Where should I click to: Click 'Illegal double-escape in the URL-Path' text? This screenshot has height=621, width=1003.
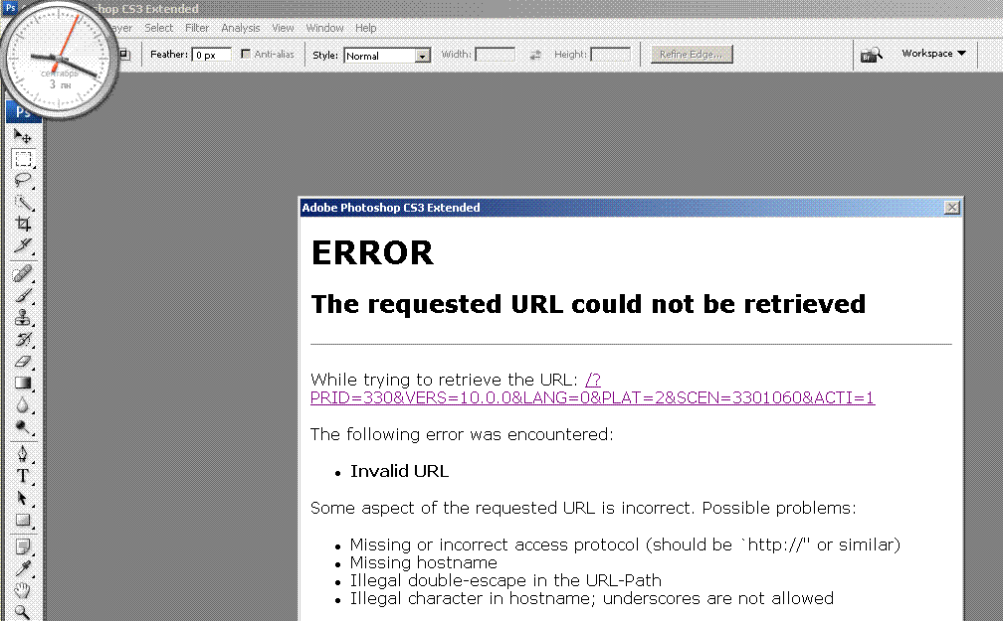pyautogui.click(x=505, y=580)
